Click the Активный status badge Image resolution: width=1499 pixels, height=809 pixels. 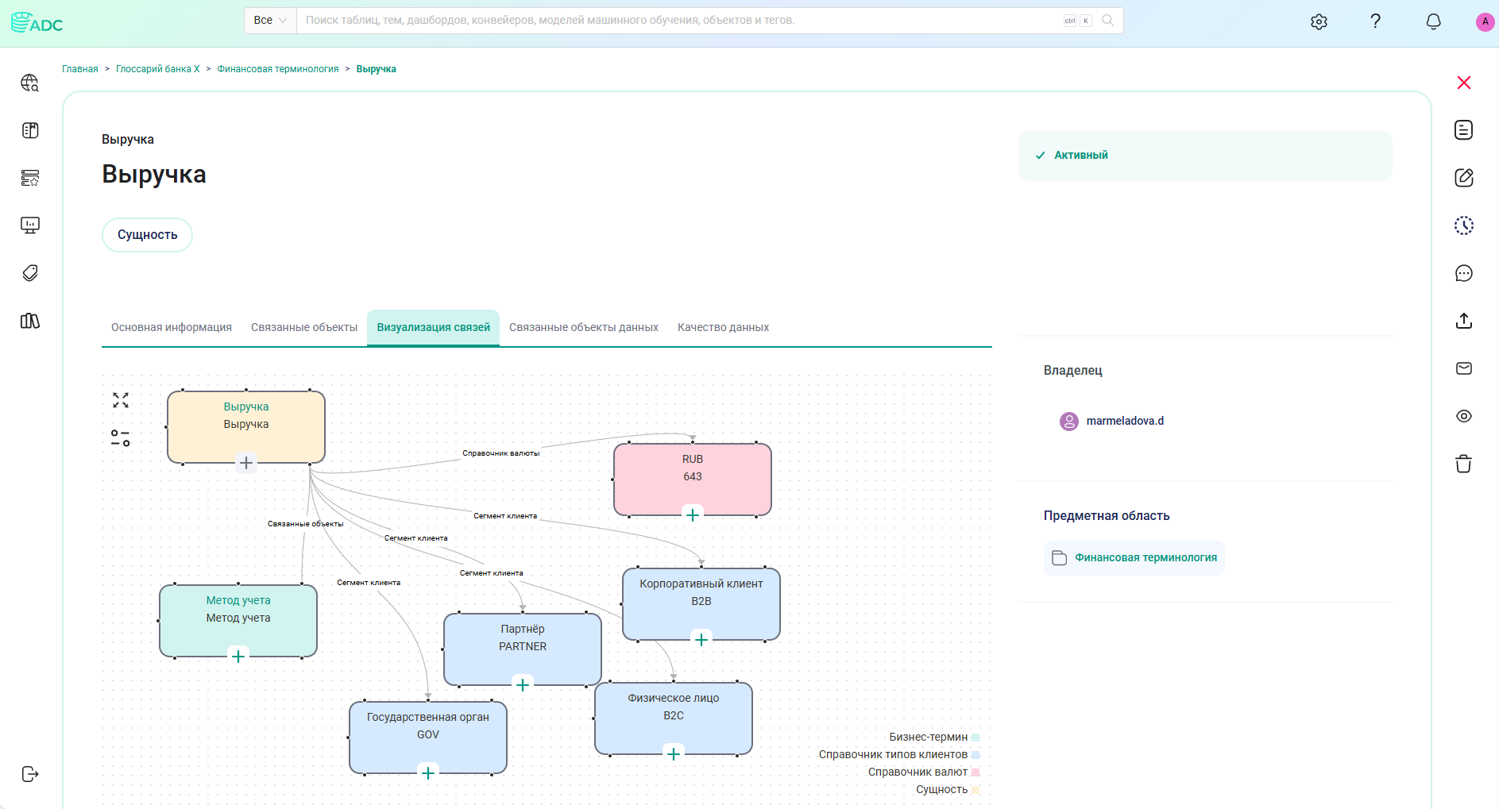point(1205,156)
